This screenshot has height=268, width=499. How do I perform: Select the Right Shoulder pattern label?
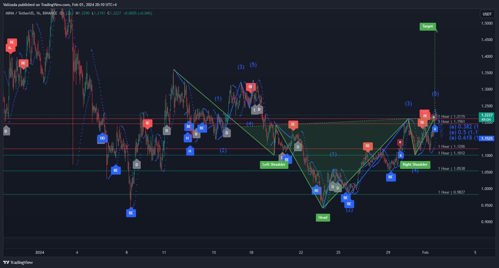click(x=415, y=164)
